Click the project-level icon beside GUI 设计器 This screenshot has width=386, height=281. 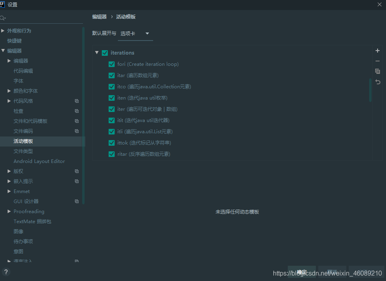[x=77, y=202]
